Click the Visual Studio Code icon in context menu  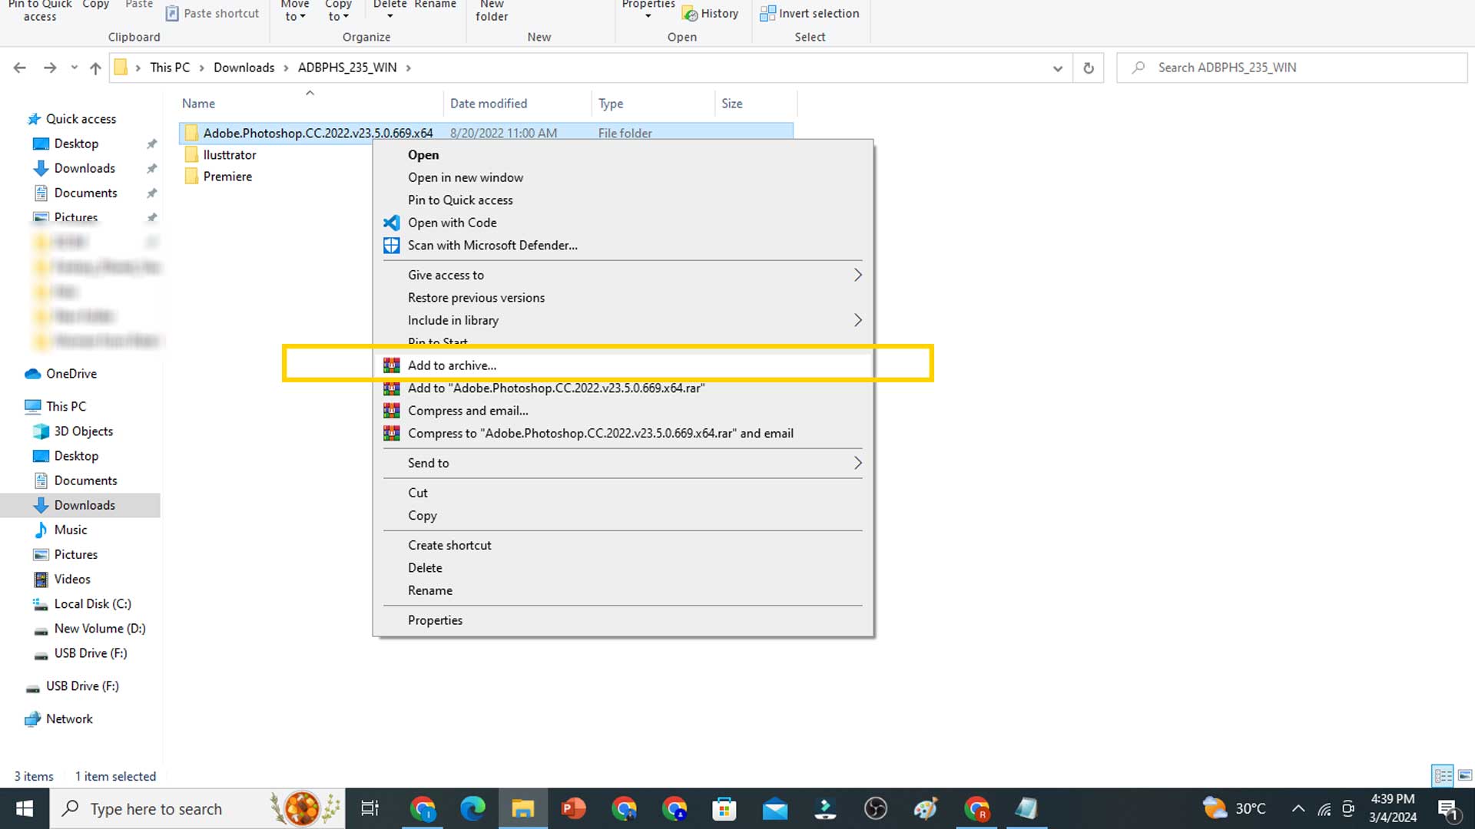pyautogui.click(x=391, y=223)
